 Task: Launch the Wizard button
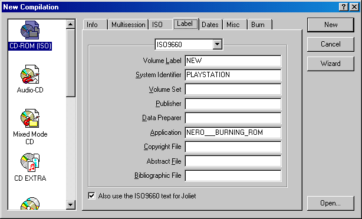click(x=331, y=64)
